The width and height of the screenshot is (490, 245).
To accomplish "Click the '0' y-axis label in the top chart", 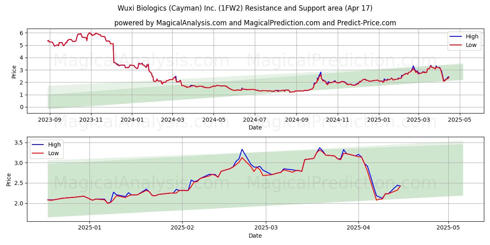I will pyautogui.click(x=22, y=107).
